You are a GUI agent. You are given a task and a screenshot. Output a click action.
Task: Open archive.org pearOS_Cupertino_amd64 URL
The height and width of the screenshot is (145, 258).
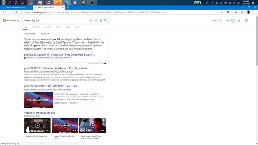[x=49, y=58]
